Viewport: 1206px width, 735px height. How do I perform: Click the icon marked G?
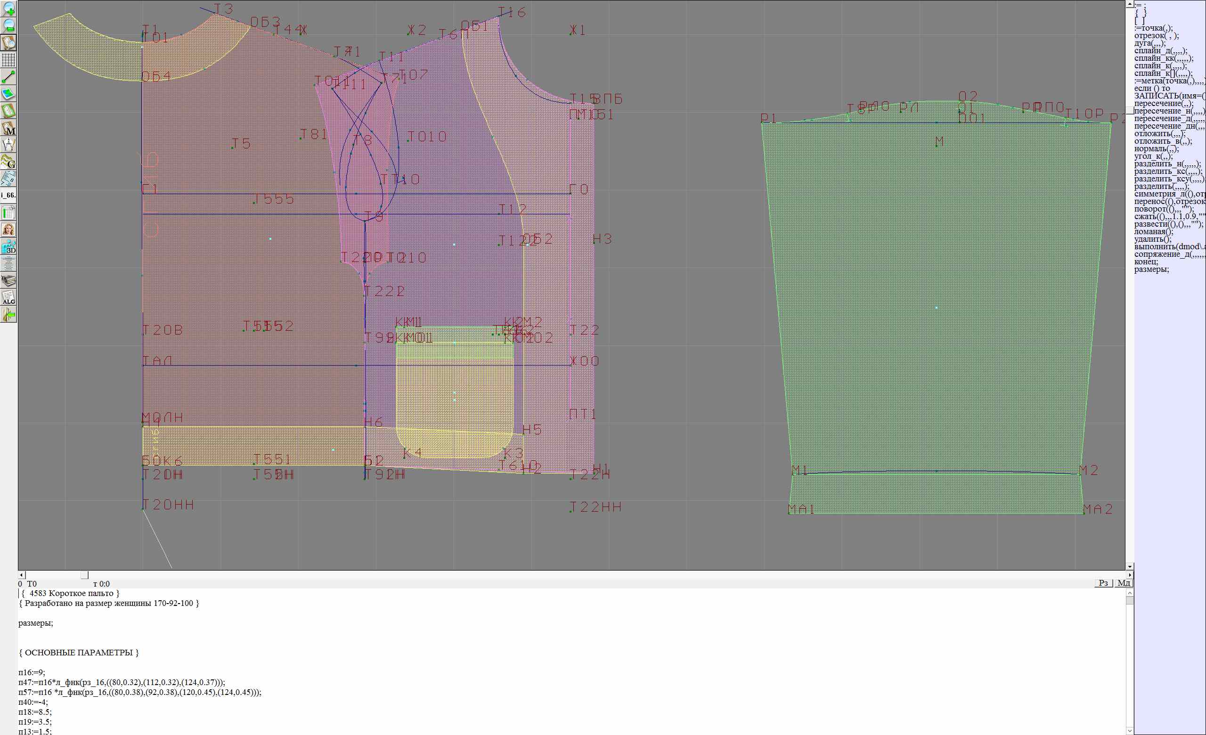tap(9, 162)
